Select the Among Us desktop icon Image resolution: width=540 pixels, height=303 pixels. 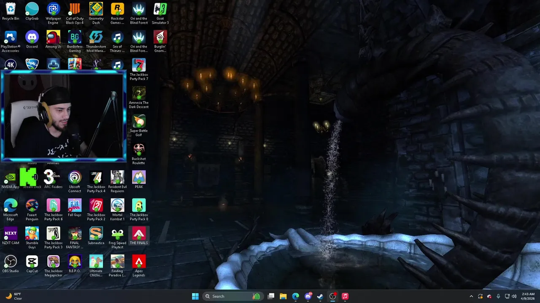point(53,40)
